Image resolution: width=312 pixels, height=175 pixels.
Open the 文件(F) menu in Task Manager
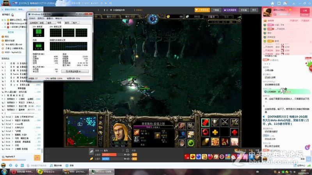click(x=32, y=18)
